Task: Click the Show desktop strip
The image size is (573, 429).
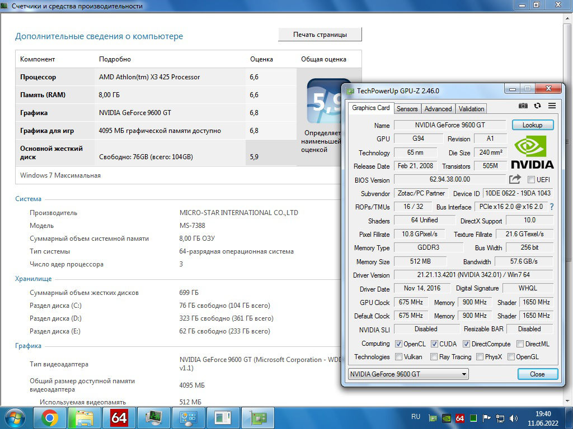Action: (x=570, y=418)
